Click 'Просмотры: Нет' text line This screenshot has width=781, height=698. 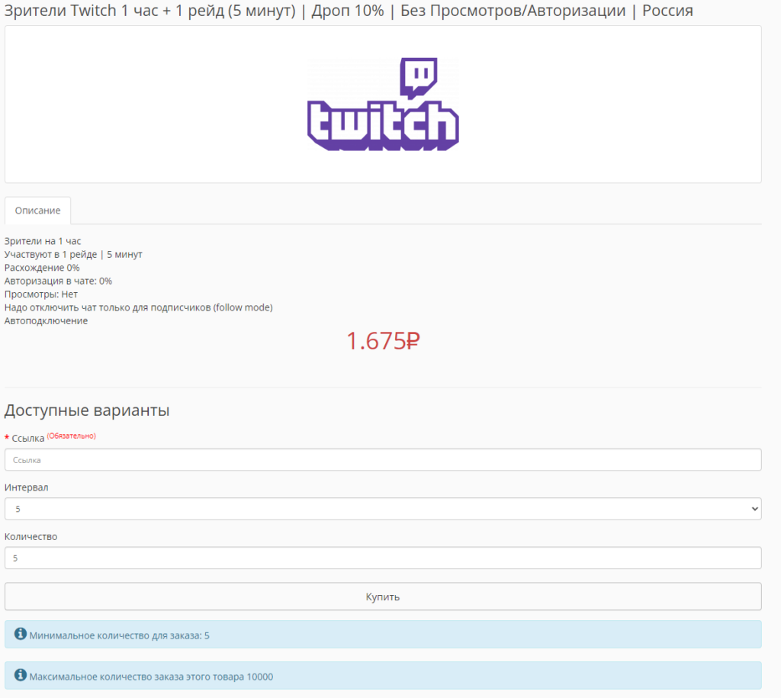coord(41,294)
